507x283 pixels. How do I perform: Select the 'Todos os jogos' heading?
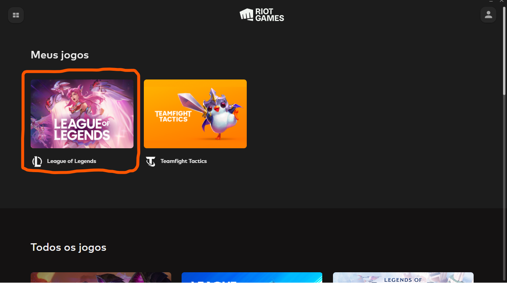click(x=68, y=247)
